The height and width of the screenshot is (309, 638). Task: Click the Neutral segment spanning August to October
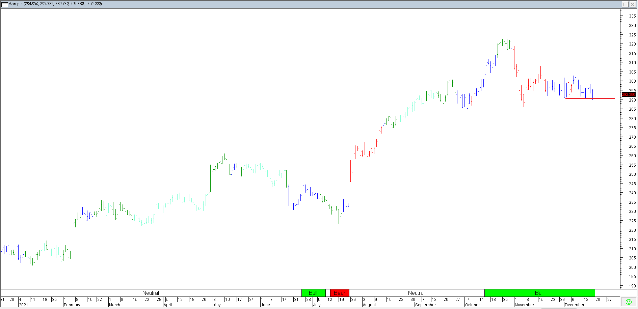click(x=417, y=293)
